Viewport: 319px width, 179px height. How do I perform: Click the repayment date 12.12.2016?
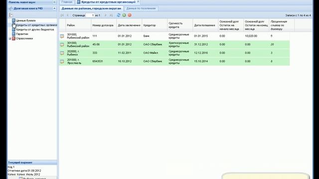[201, 53]
